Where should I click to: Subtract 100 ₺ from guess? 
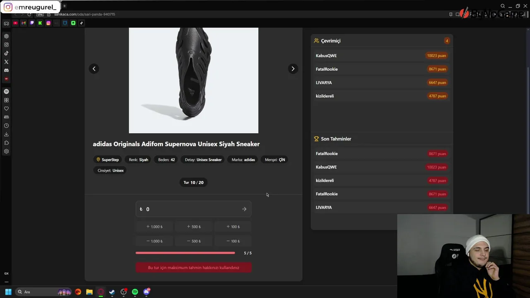coord(233,241)
